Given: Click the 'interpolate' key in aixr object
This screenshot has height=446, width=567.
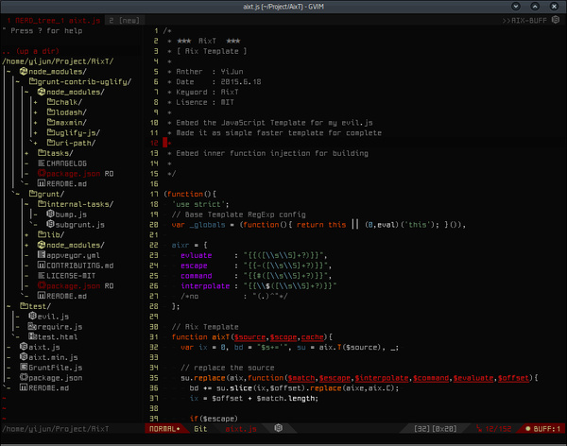Looking at the screenshot, I should tap(205, 285).
